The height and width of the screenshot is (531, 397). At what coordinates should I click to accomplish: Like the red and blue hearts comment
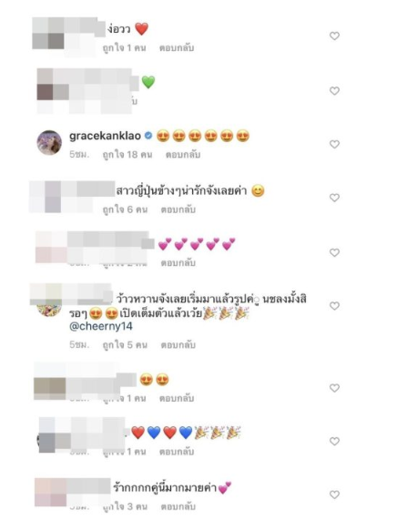[334, 441]
